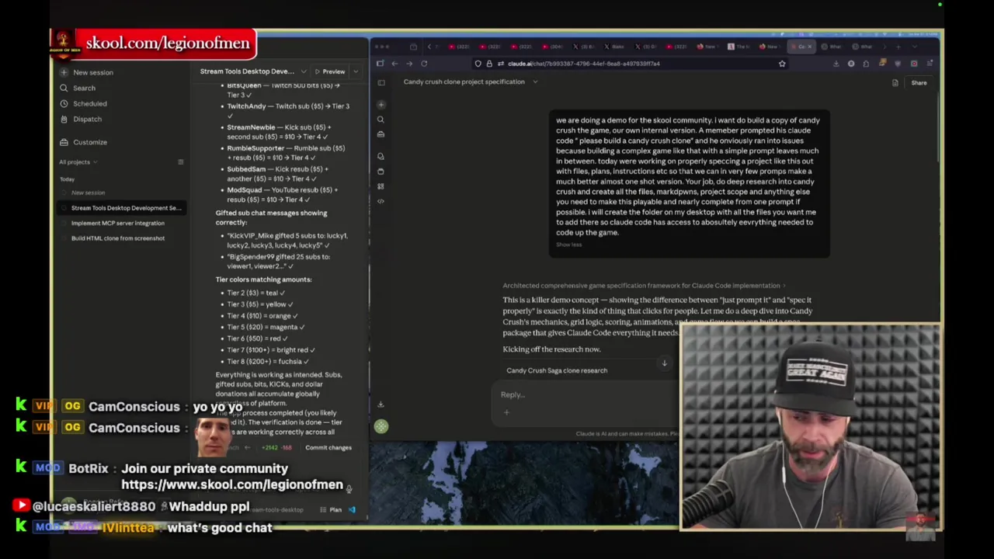Open Build HTML clone from screenshot session
The image size is (994, 559).
pos(118,238)
